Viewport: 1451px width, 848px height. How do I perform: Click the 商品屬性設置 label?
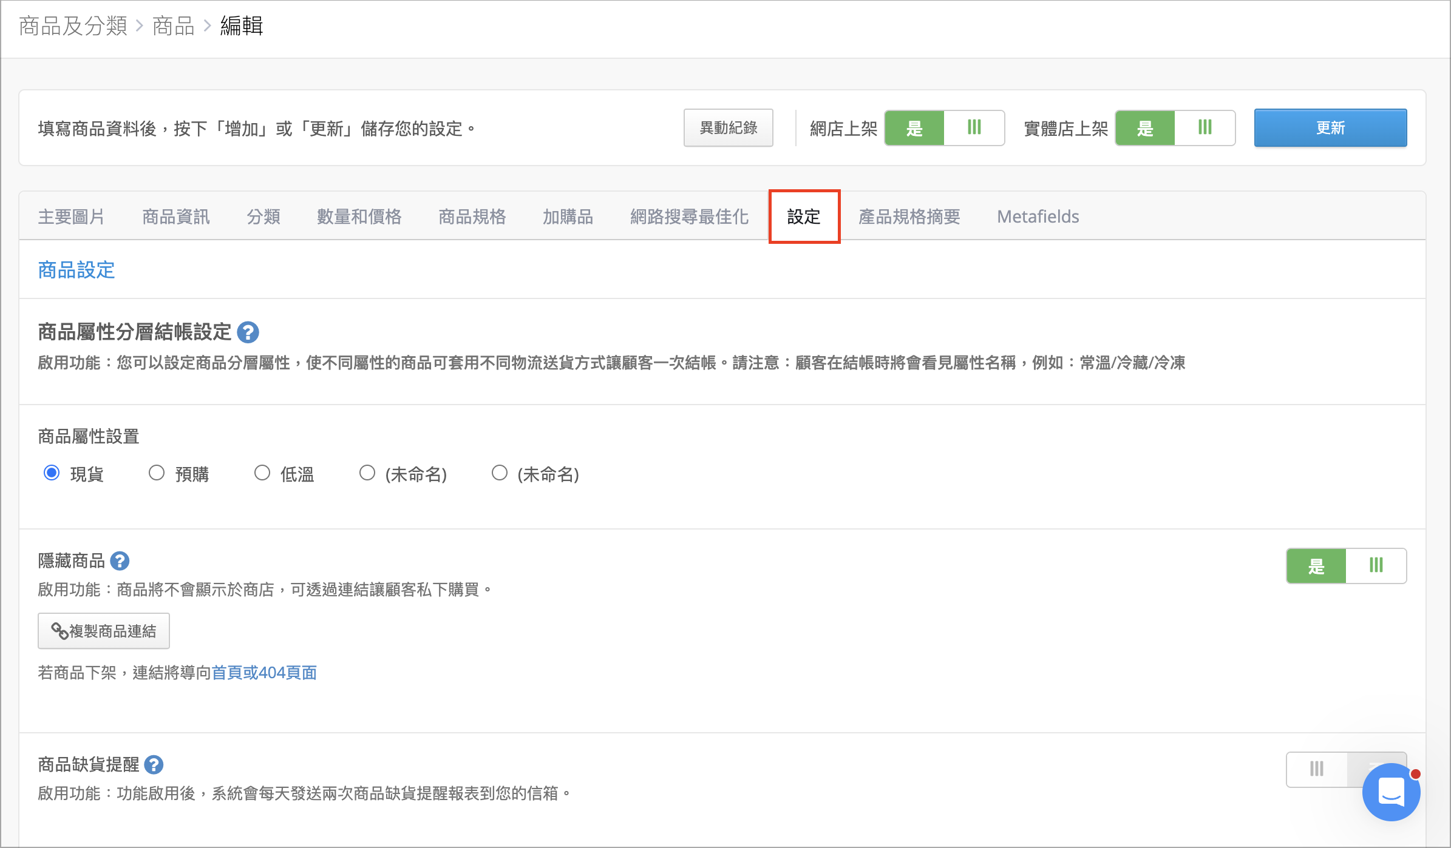point(89,436)
